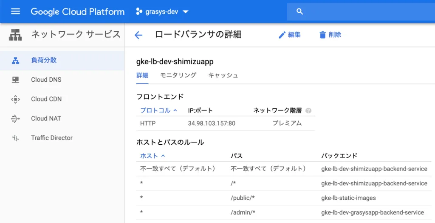The width and height of the screenshot is (435, 223).
Task: Click the ネットワーク サービス network icon
Action: (15, 35)
